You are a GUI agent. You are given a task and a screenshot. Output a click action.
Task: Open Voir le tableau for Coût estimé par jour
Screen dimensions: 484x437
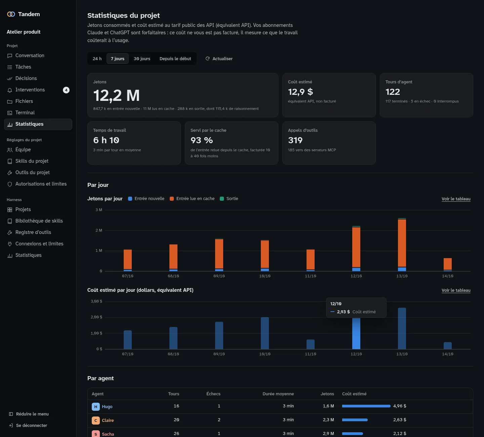456,290
